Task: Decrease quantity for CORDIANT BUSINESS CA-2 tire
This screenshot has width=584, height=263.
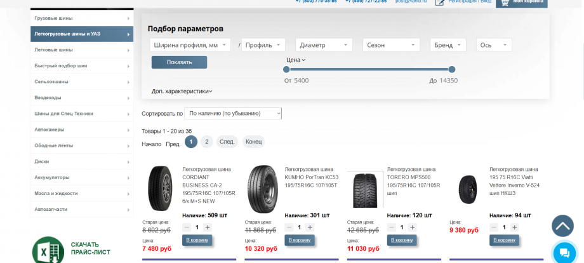Action: [187, 227]
